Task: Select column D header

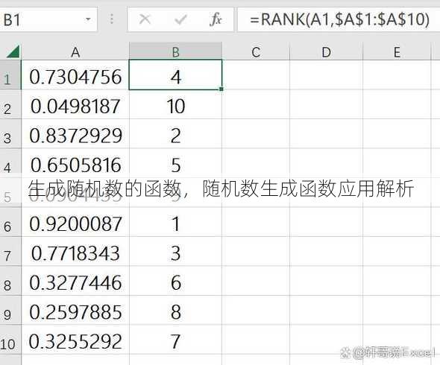Action: 327,51
